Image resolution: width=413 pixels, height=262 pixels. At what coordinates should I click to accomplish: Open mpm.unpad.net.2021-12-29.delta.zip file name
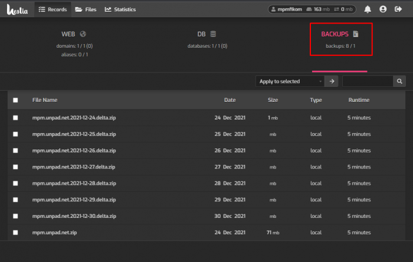point(74,200)
